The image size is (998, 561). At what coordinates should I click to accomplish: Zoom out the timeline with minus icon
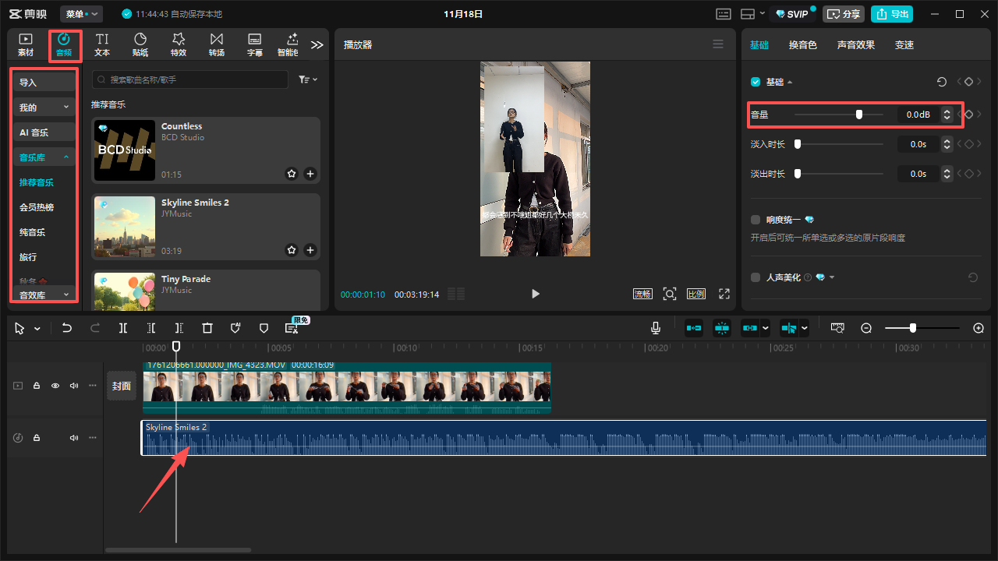866,328
